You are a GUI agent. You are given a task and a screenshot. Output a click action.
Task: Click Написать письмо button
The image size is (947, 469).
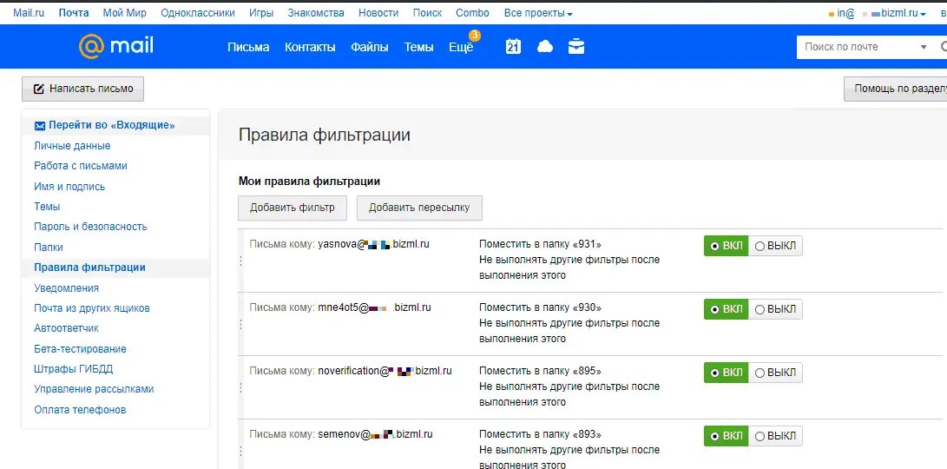coord(82,89)
